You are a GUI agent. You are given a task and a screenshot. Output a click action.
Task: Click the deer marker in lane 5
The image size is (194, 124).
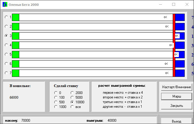(176, 54)
